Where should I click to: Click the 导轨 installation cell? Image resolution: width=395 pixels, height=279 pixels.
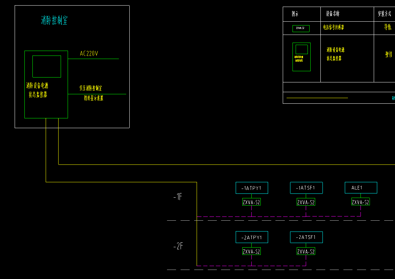point(387,27)
